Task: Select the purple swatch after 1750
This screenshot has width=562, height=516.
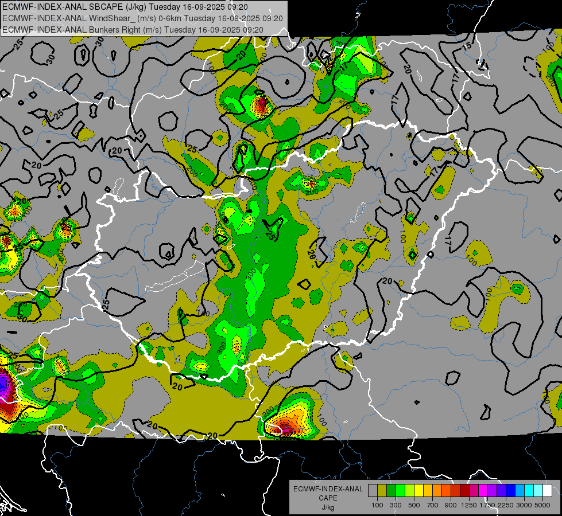Action: 492,491
